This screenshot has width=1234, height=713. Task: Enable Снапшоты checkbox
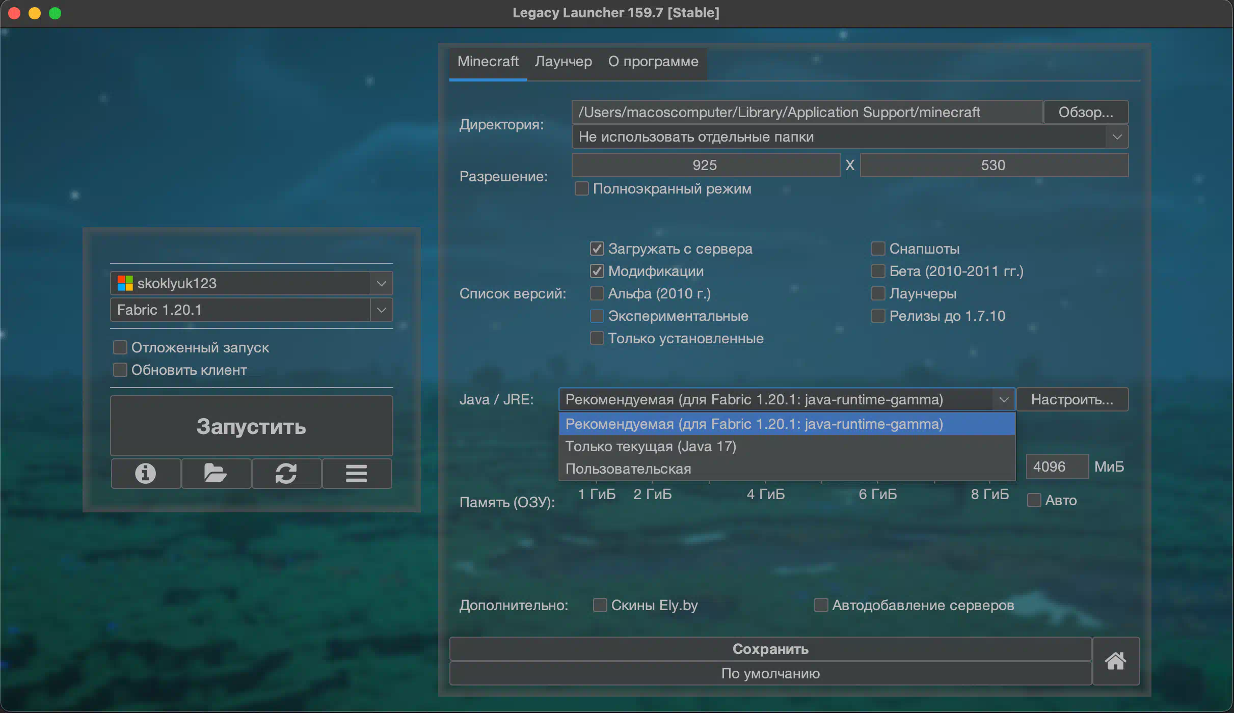point(878,249)
